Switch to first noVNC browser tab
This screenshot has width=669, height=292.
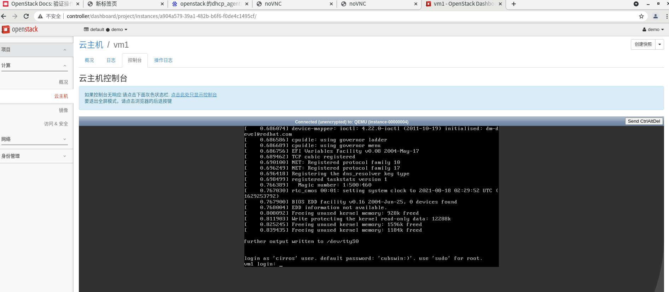(295, 4)
